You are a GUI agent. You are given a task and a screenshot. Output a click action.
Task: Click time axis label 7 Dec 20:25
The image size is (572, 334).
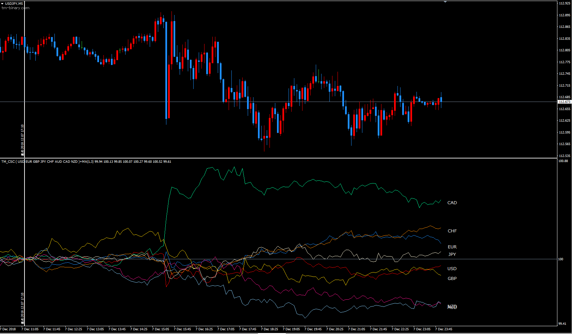[335, 329]
